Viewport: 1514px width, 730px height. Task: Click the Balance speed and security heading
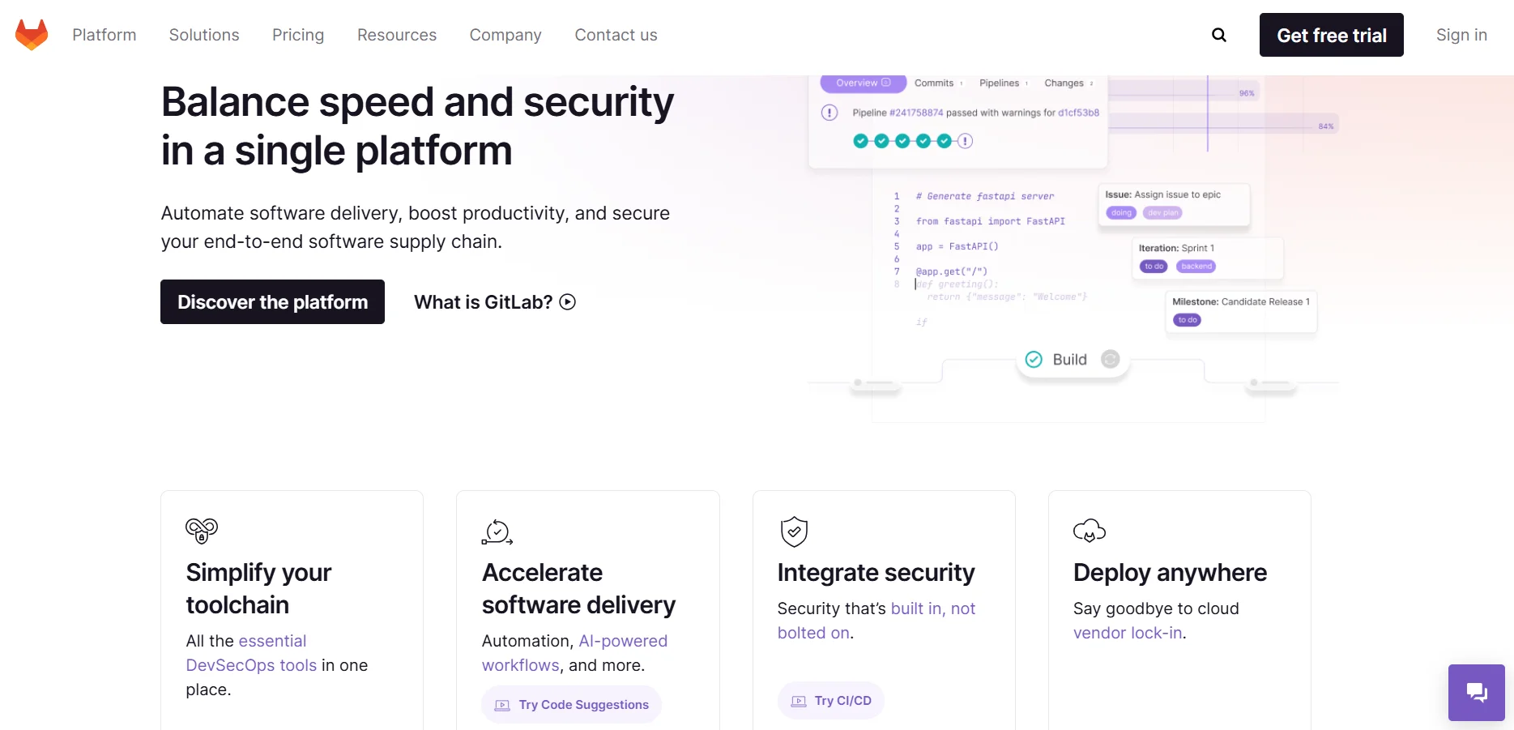[417, 126]
